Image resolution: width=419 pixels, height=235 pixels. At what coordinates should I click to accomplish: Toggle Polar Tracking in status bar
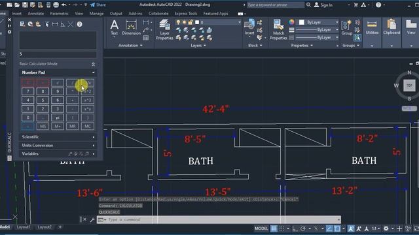click(x=302, y=228)
